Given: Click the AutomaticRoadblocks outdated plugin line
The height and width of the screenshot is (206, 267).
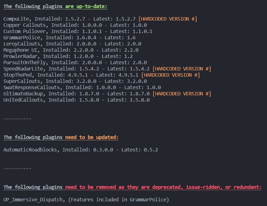Looking at the screenshot, I should point(80,150).
